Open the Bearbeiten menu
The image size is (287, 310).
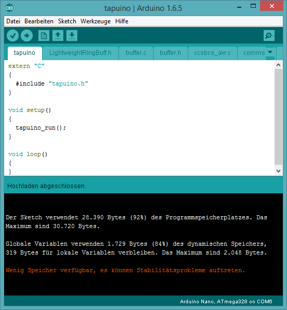[39, 21]
